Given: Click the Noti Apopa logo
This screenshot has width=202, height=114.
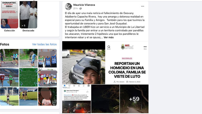Looking at the screenshot, I should (127, 47).
